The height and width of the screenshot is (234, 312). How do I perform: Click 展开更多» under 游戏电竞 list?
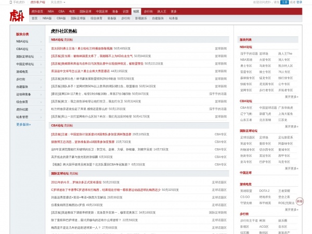point(292,210)
